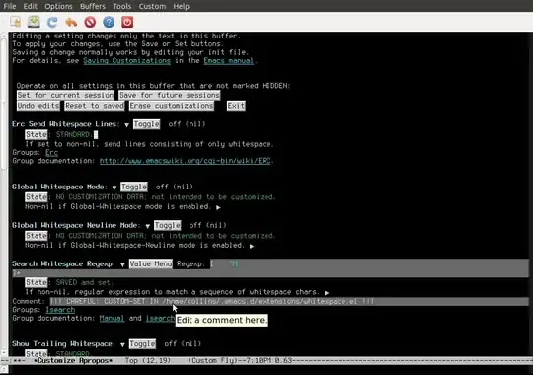Open the Erc group link
The image size is (533, 375).
[x=51, y=153]
